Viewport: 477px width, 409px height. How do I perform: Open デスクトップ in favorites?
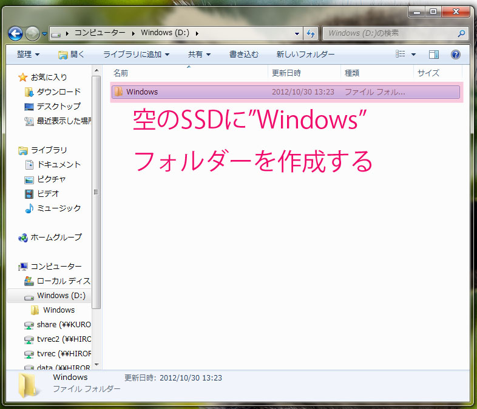pyautogui.click(x=59, y=106)
